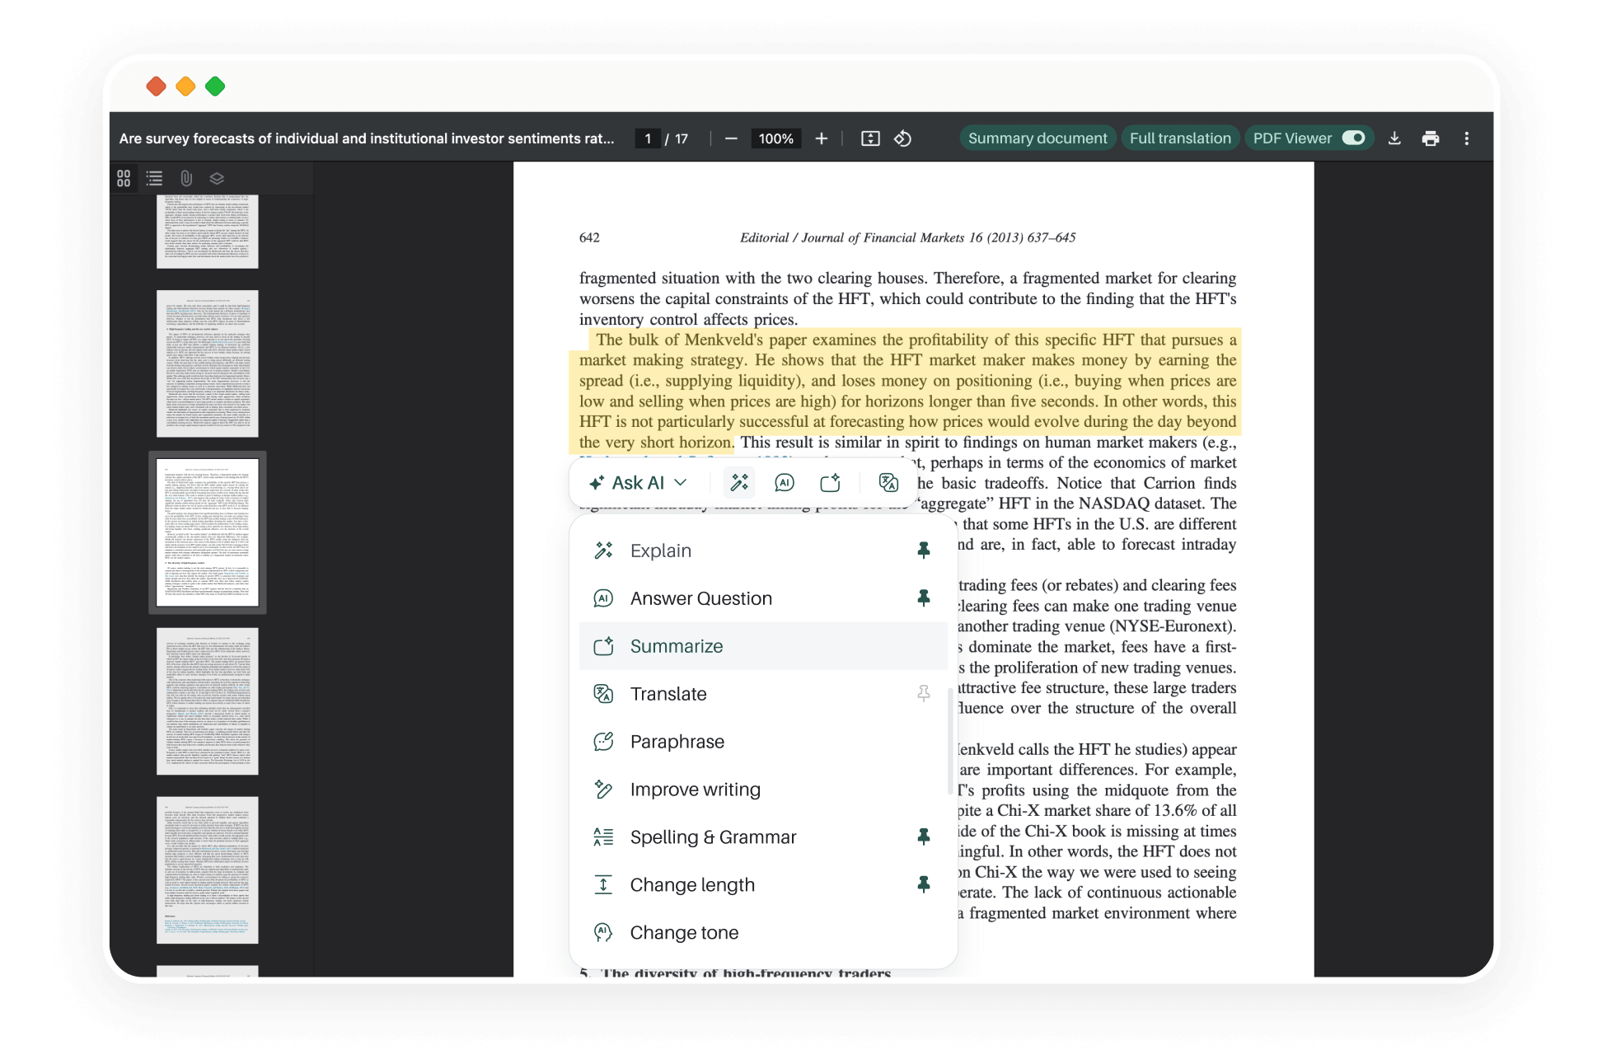The image size is (1602, 1064).
Task: Click the Summary document button
Action: click(x=1037, y=138)
